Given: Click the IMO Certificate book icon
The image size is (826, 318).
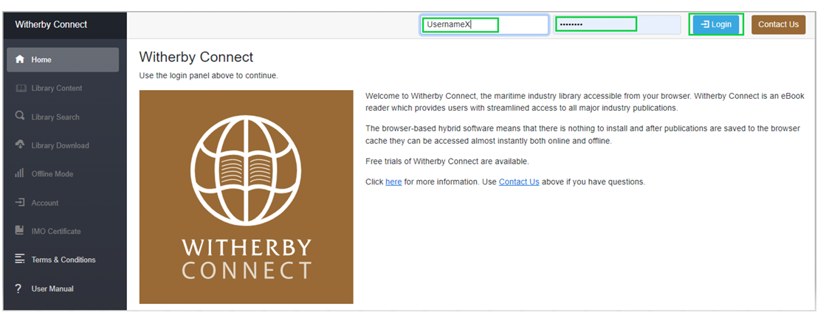Looking at the screenshot, I should click(x=20, y=231).
